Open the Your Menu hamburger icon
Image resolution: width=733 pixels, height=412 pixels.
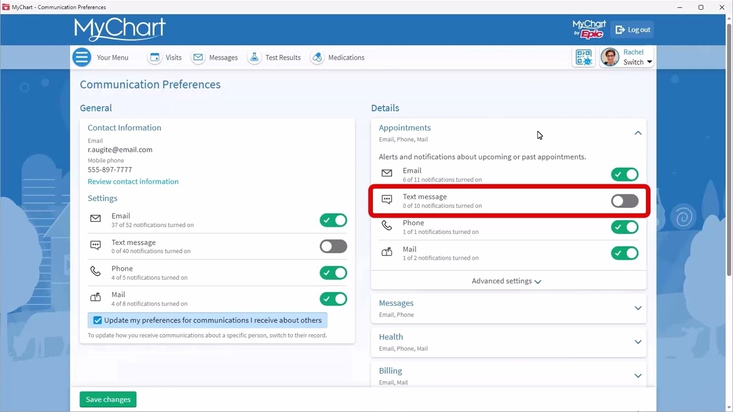(x=82, y=57)
